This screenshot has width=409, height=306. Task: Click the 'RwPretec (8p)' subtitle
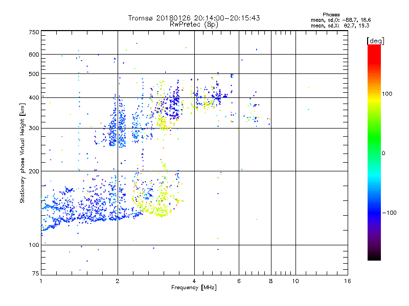point(194,24)
